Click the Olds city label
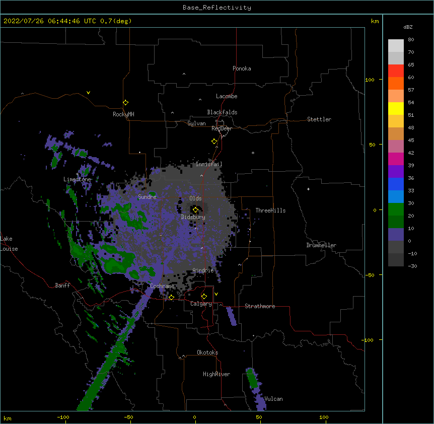 195,198
